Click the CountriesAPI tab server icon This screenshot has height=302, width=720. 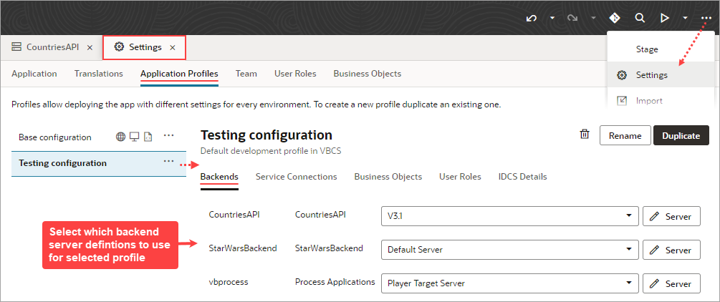click(x=16, y=47)
